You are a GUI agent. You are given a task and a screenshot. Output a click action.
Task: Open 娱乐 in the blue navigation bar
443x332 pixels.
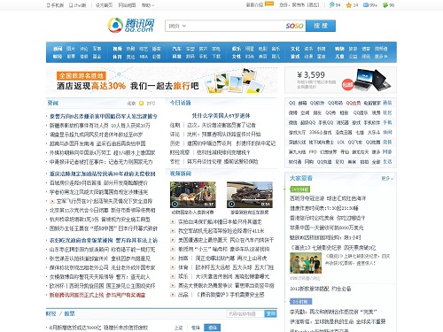click(237, 49)
